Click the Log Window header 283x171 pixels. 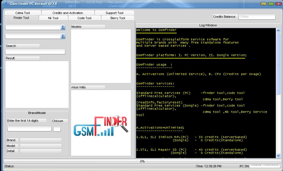pyautogui.click(x=208, y=25)
